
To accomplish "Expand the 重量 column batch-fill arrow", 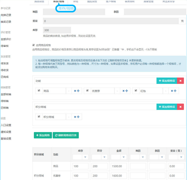I will 181,157.
